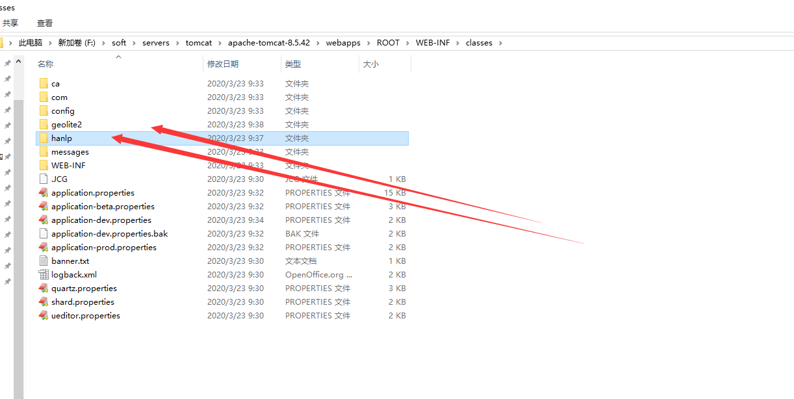This screenshot has width=794, height=399.
Task: Click the BAK 文件 type cell
Action: (302, 233)
